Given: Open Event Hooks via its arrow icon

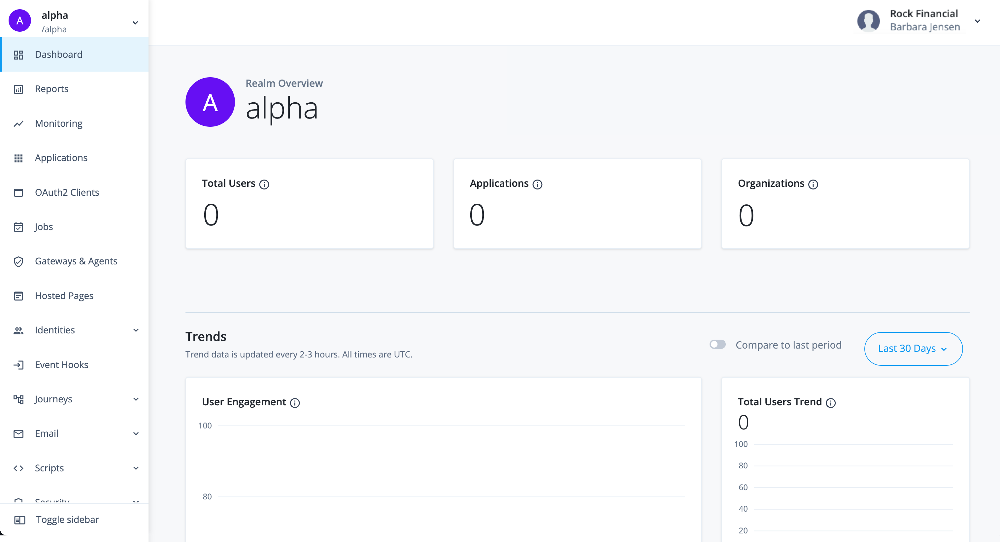Looking at the screenshot, I should click(x=18, y=365).
